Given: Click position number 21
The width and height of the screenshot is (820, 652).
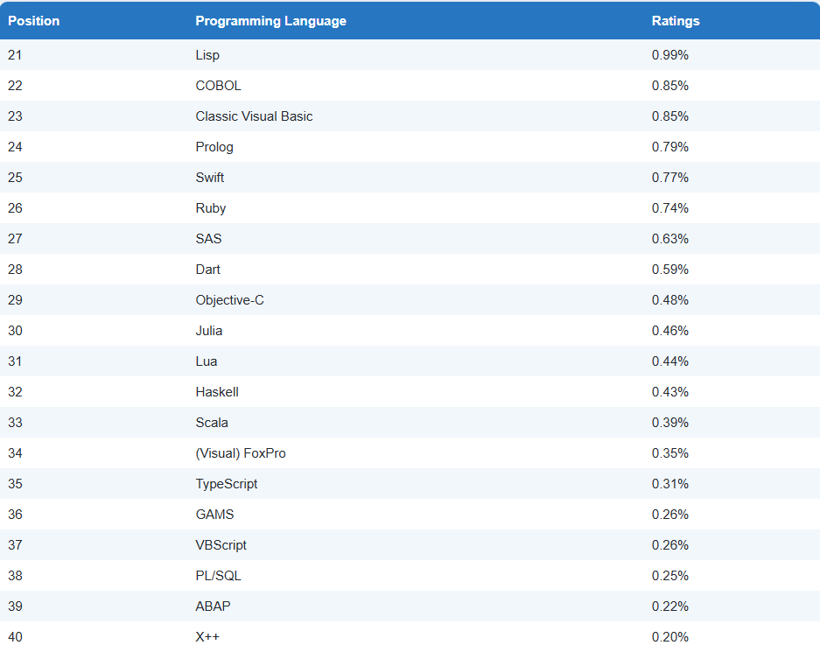Looking at the screenshot, I should [x=15, y=55].
